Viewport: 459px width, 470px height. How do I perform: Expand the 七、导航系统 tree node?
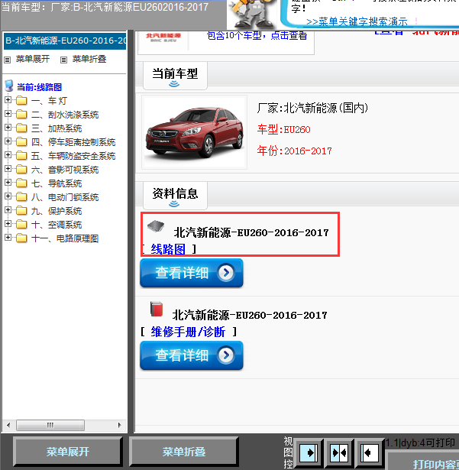pos(8,183)
